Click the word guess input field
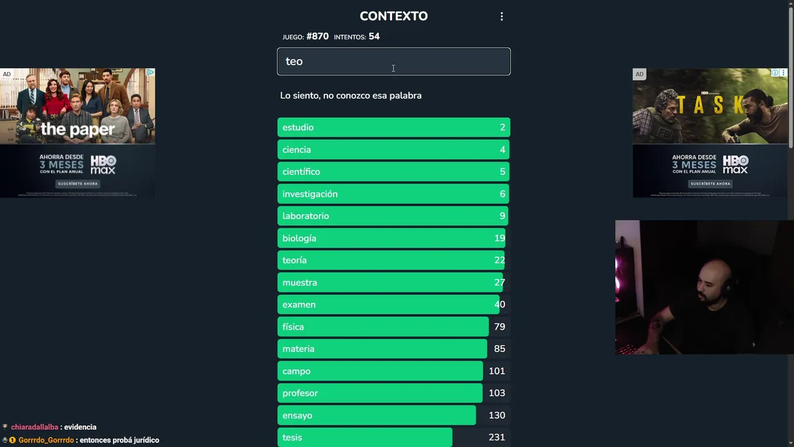 [393, 61]
